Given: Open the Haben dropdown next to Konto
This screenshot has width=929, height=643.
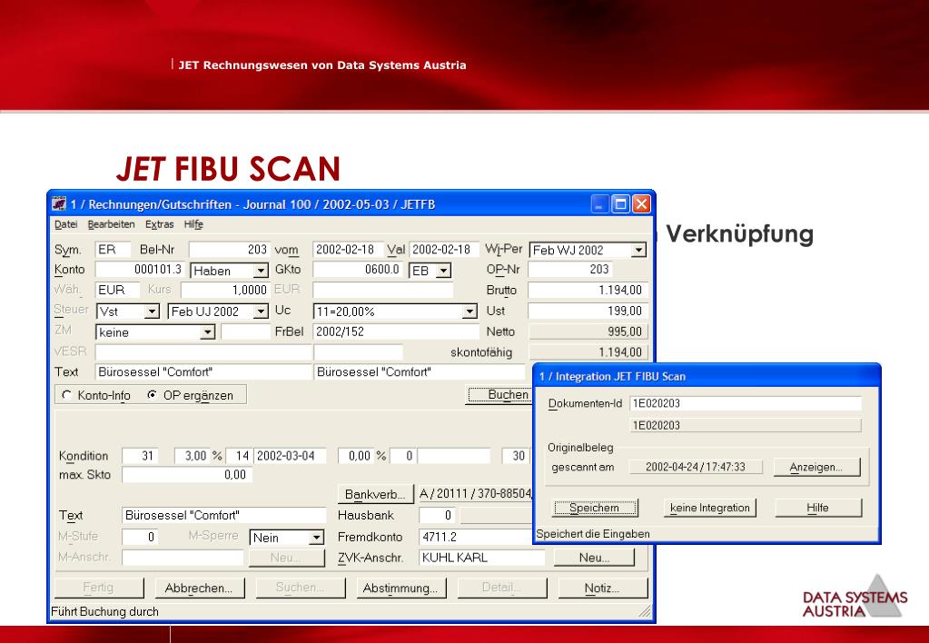Looking at the screenshot, I should click(260, 271).
